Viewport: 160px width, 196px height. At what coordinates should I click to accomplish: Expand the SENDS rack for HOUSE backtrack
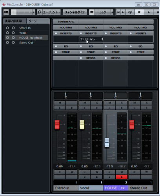pyautogui.click(x=116, y=58)
